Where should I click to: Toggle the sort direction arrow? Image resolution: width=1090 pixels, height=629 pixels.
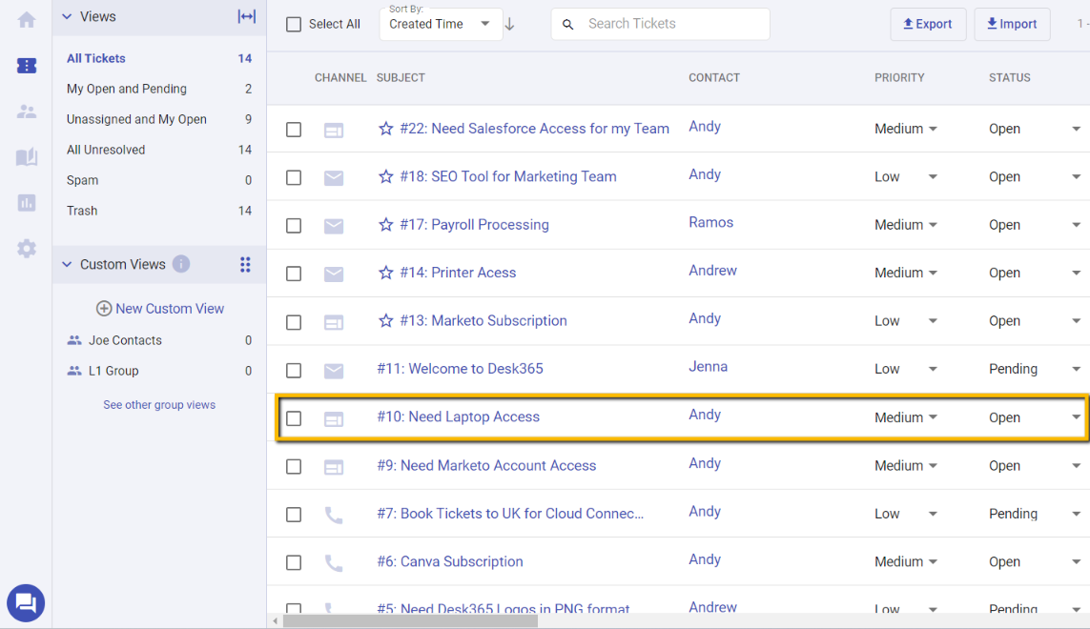point(510,26)
